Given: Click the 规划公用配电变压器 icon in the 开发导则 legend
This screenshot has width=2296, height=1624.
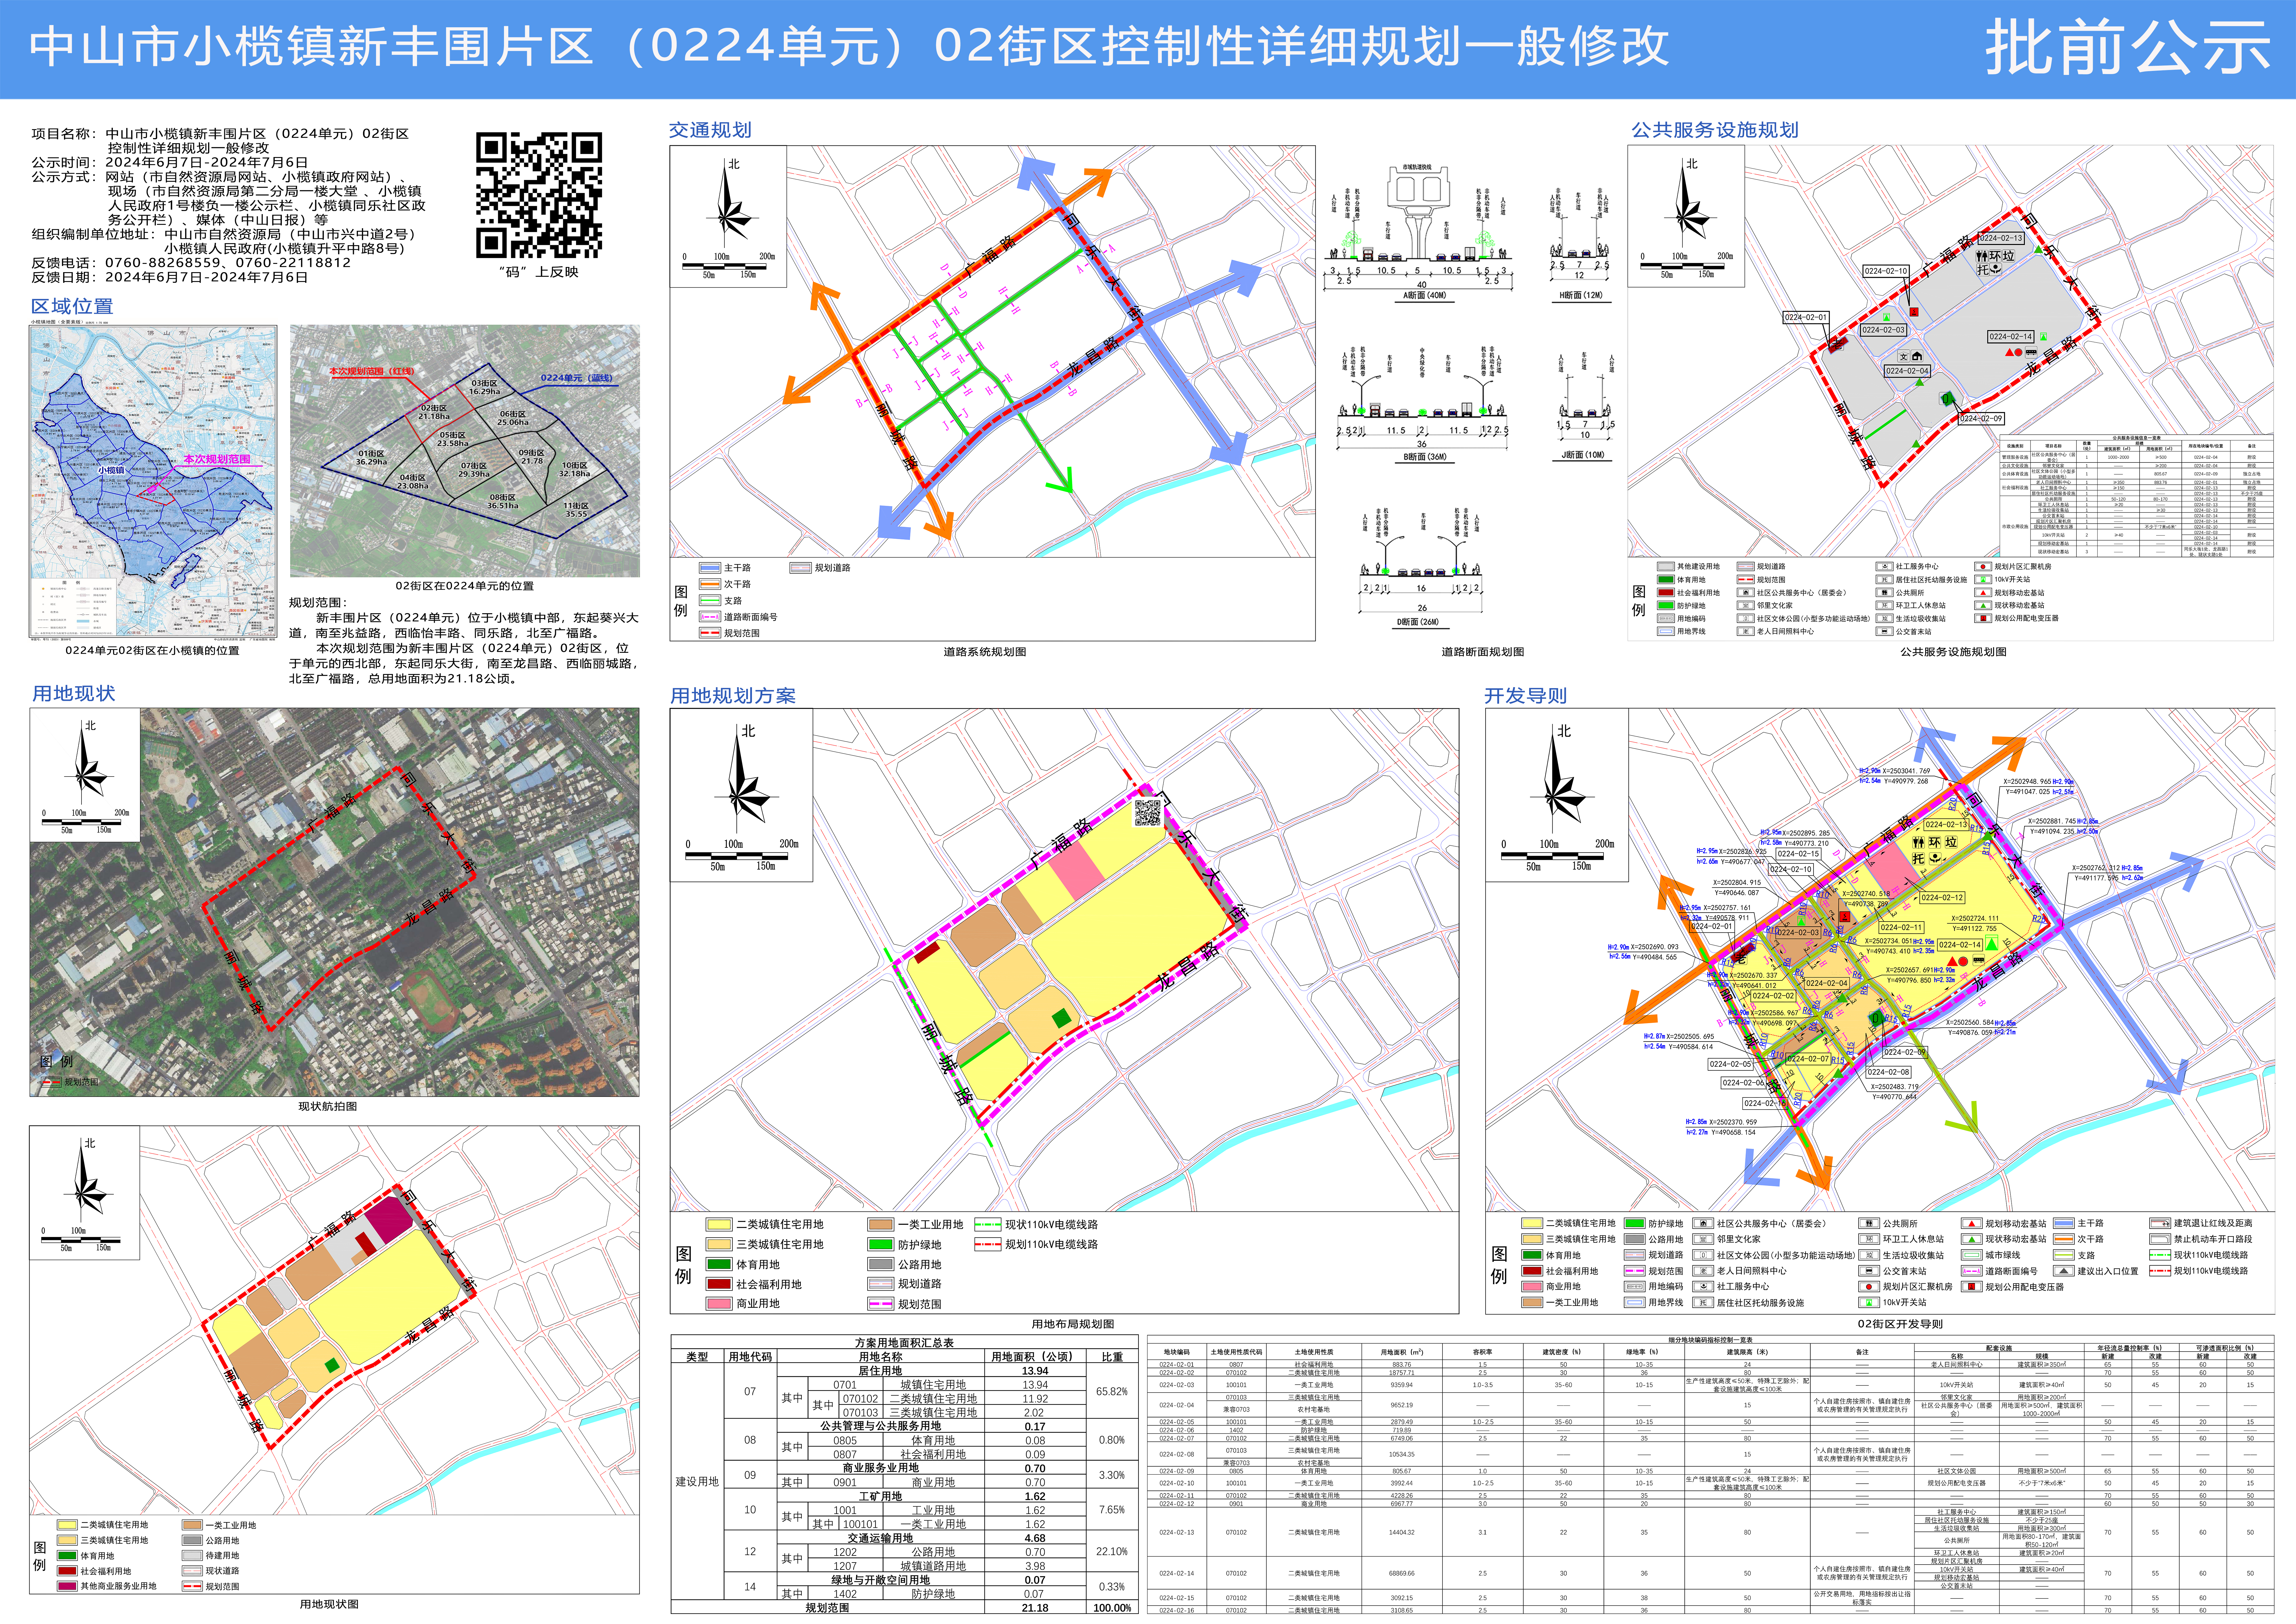Looking at the screenshot, I should (x=1972, y=1287).
